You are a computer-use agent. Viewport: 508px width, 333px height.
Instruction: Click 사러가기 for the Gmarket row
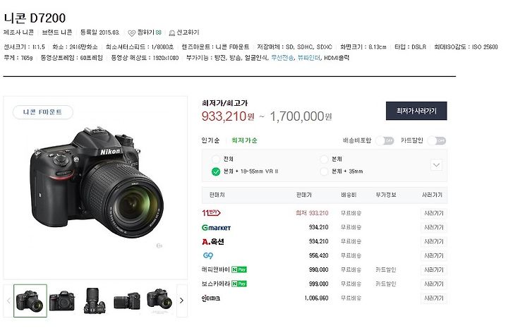(x=434, y=227)
